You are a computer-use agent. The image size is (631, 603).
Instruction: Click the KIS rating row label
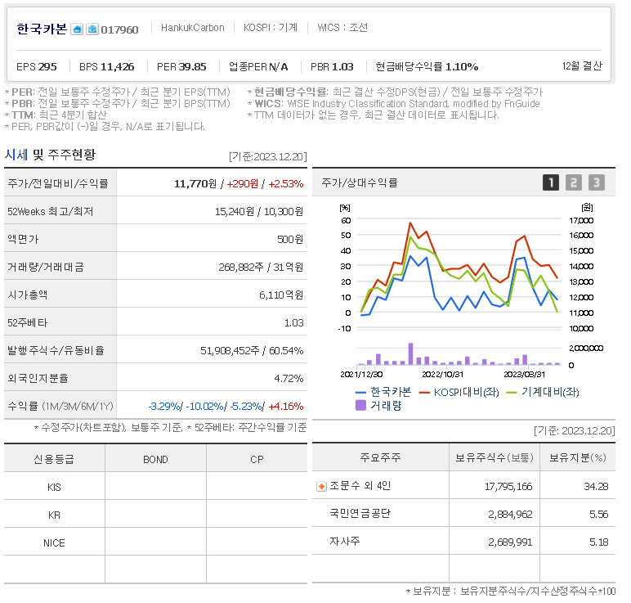click(54, 488)
